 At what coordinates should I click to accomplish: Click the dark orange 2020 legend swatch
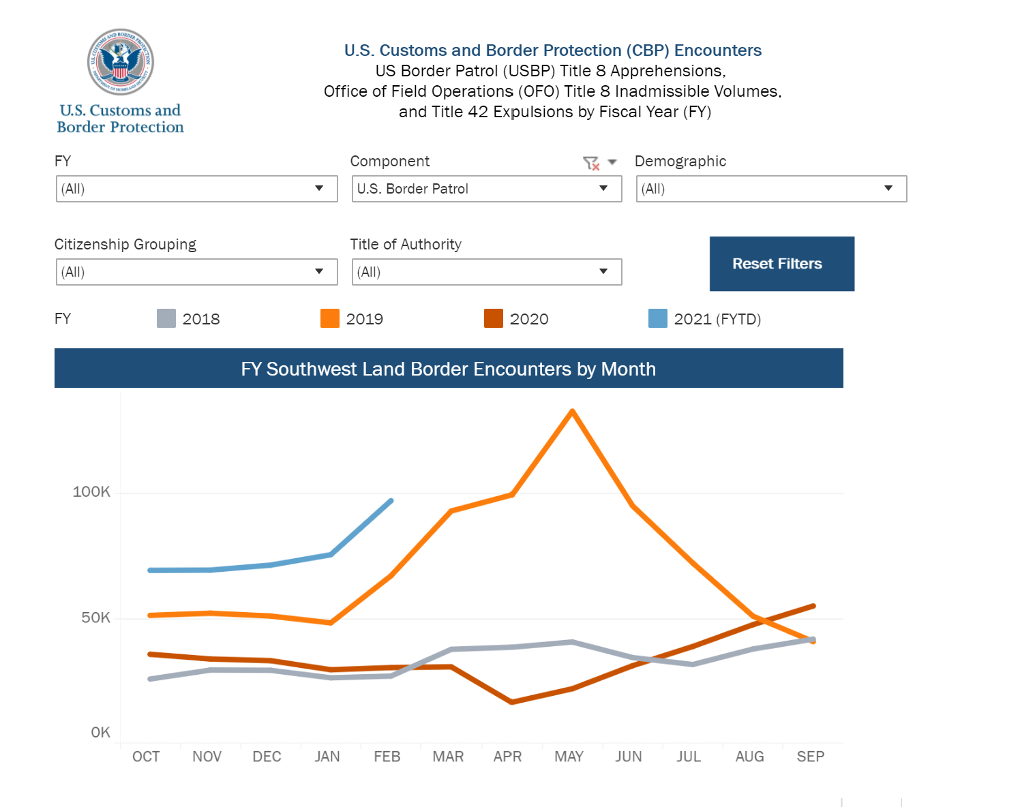(x=494, y=318)
